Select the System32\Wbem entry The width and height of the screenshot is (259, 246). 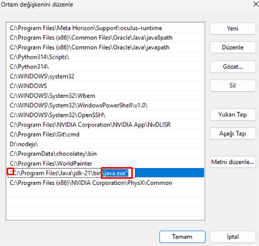click(105, 96)
